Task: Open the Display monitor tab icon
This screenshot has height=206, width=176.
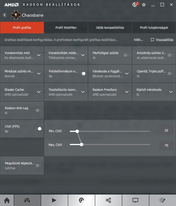Action: [x=135, y=200]
